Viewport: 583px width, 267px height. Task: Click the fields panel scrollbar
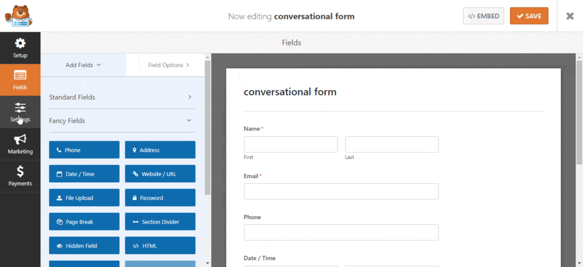click(x=207, y=126)
